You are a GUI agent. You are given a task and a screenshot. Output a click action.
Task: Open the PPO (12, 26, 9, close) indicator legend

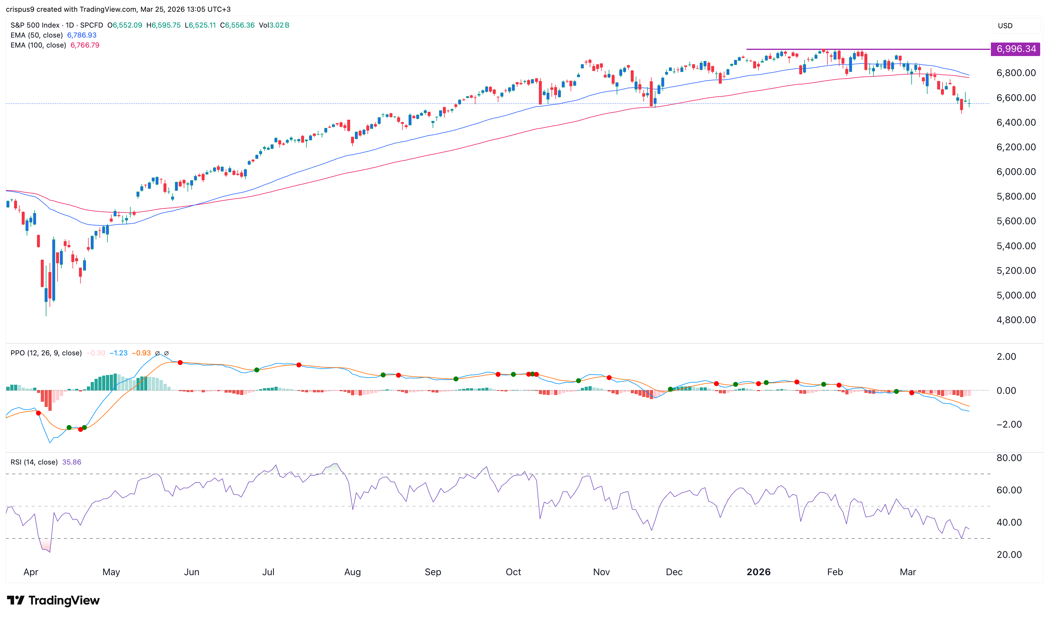point(46,353)
